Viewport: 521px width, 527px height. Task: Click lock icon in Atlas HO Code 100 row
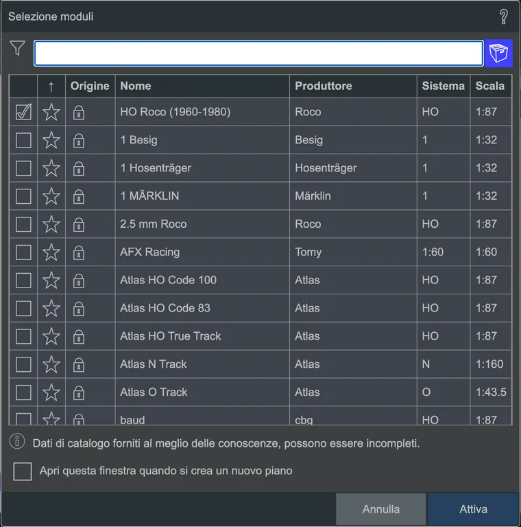click(79, 281)
